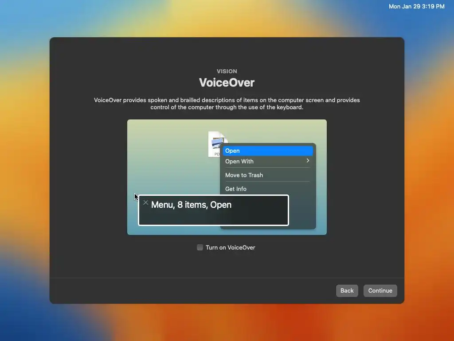
Task: Select Move to Trash menu entry
Action: (x=268, y=175)
